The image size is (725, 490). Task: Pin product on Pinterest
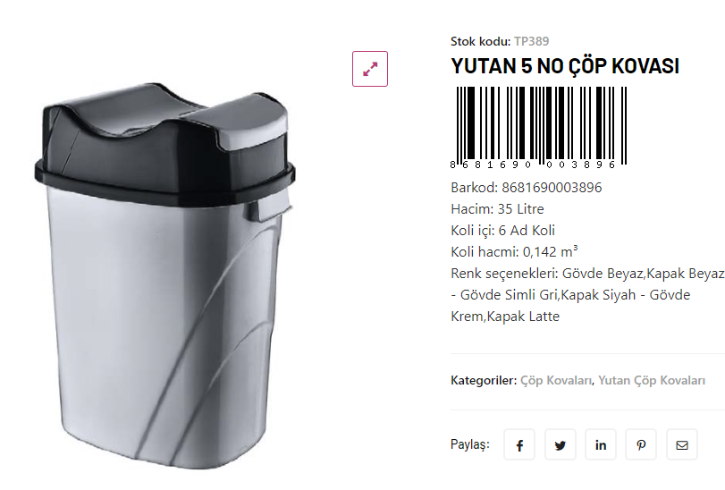click(641, 444)
